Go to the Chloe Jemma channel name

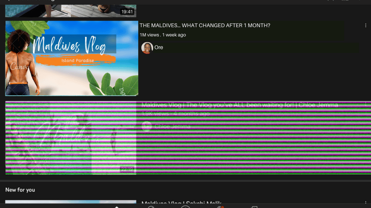click(173, 127)
